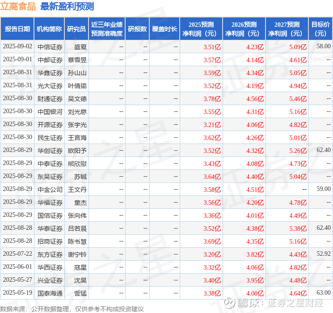Click 3.82亿 in 东方证券 row
Image resolution: width=333 pixels, height=313 pixels.
click(255, 254)
